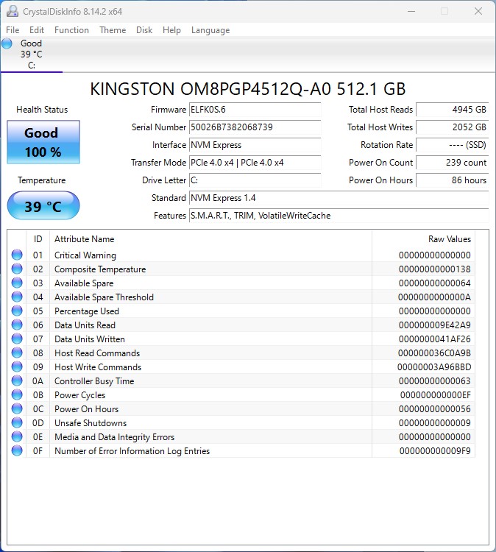
Task: Open the File menu
Action: coord(13,30)
